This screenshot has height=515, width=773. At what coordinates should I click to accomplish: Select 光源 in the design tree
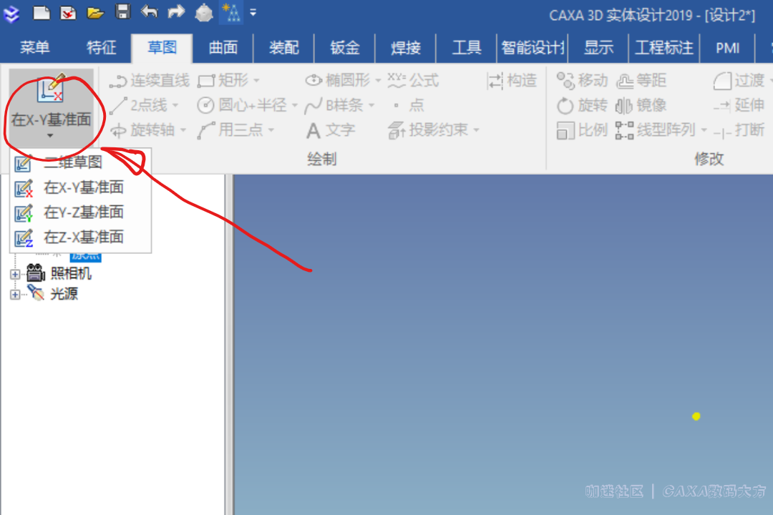(x=64, y=294)
